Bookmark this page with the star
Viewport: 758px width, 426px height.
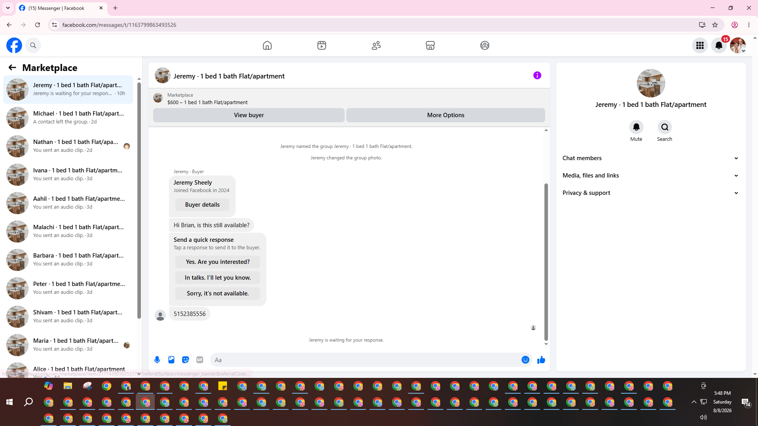715,25
